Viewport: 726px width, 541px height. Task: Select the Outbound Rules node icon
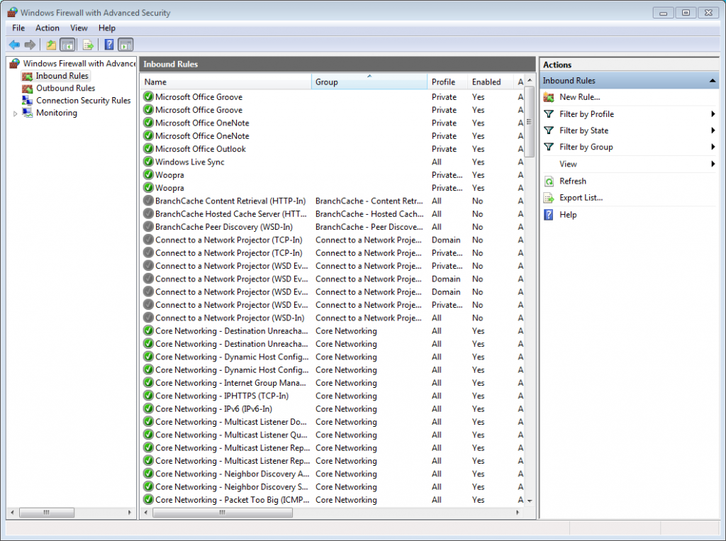pyautogui.click(x=27, y=88)
